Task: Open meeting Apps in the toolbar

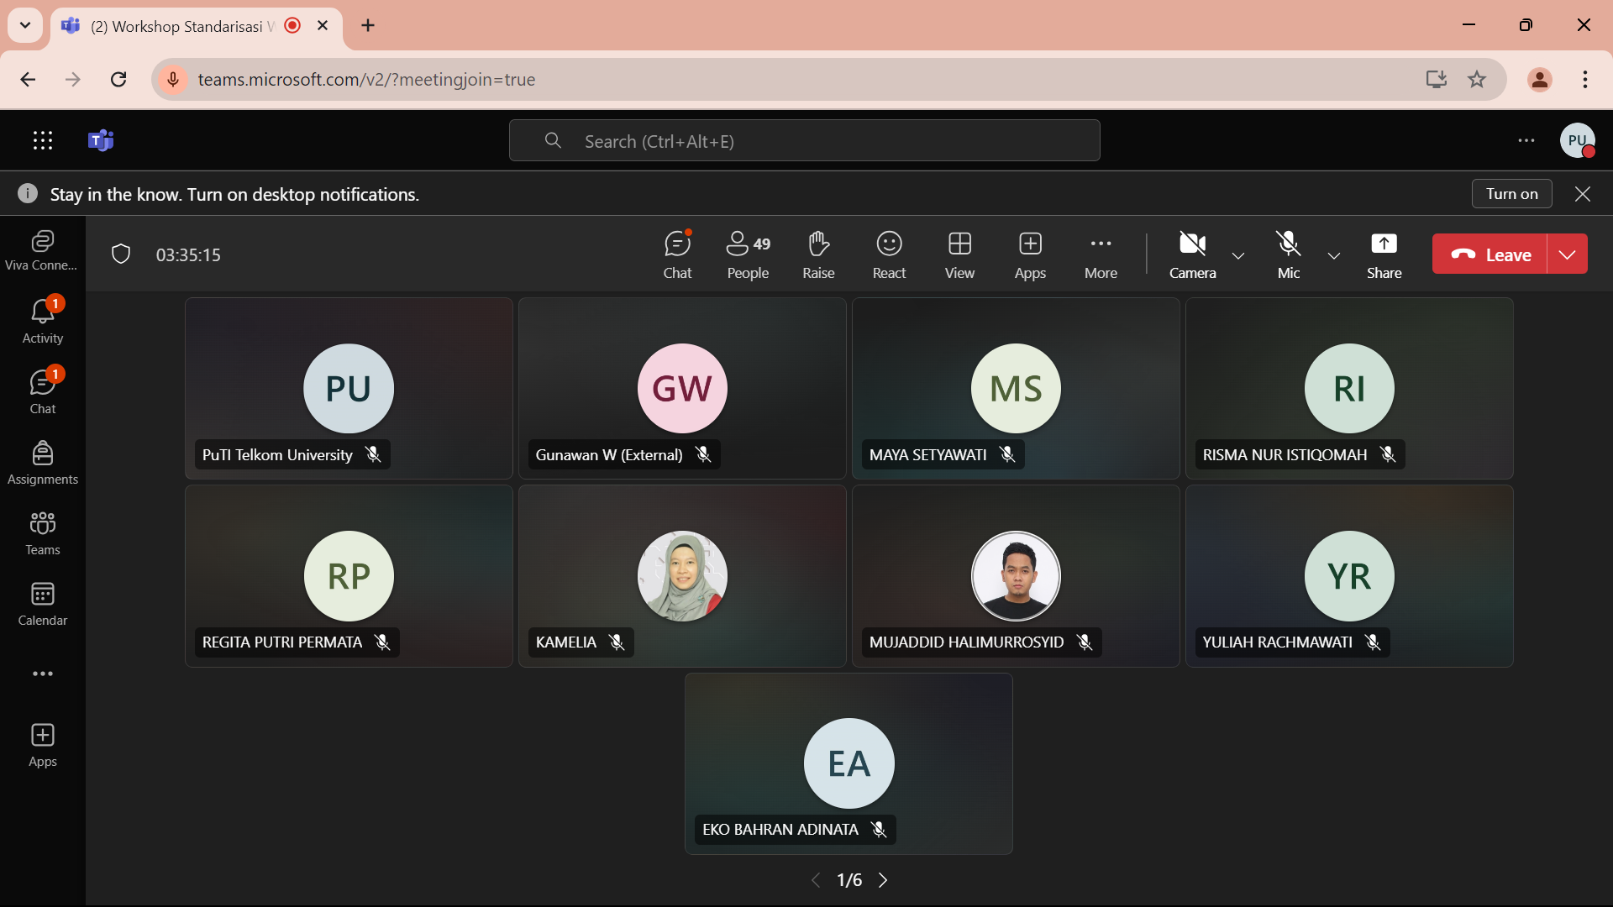Action: [1030, 254]
